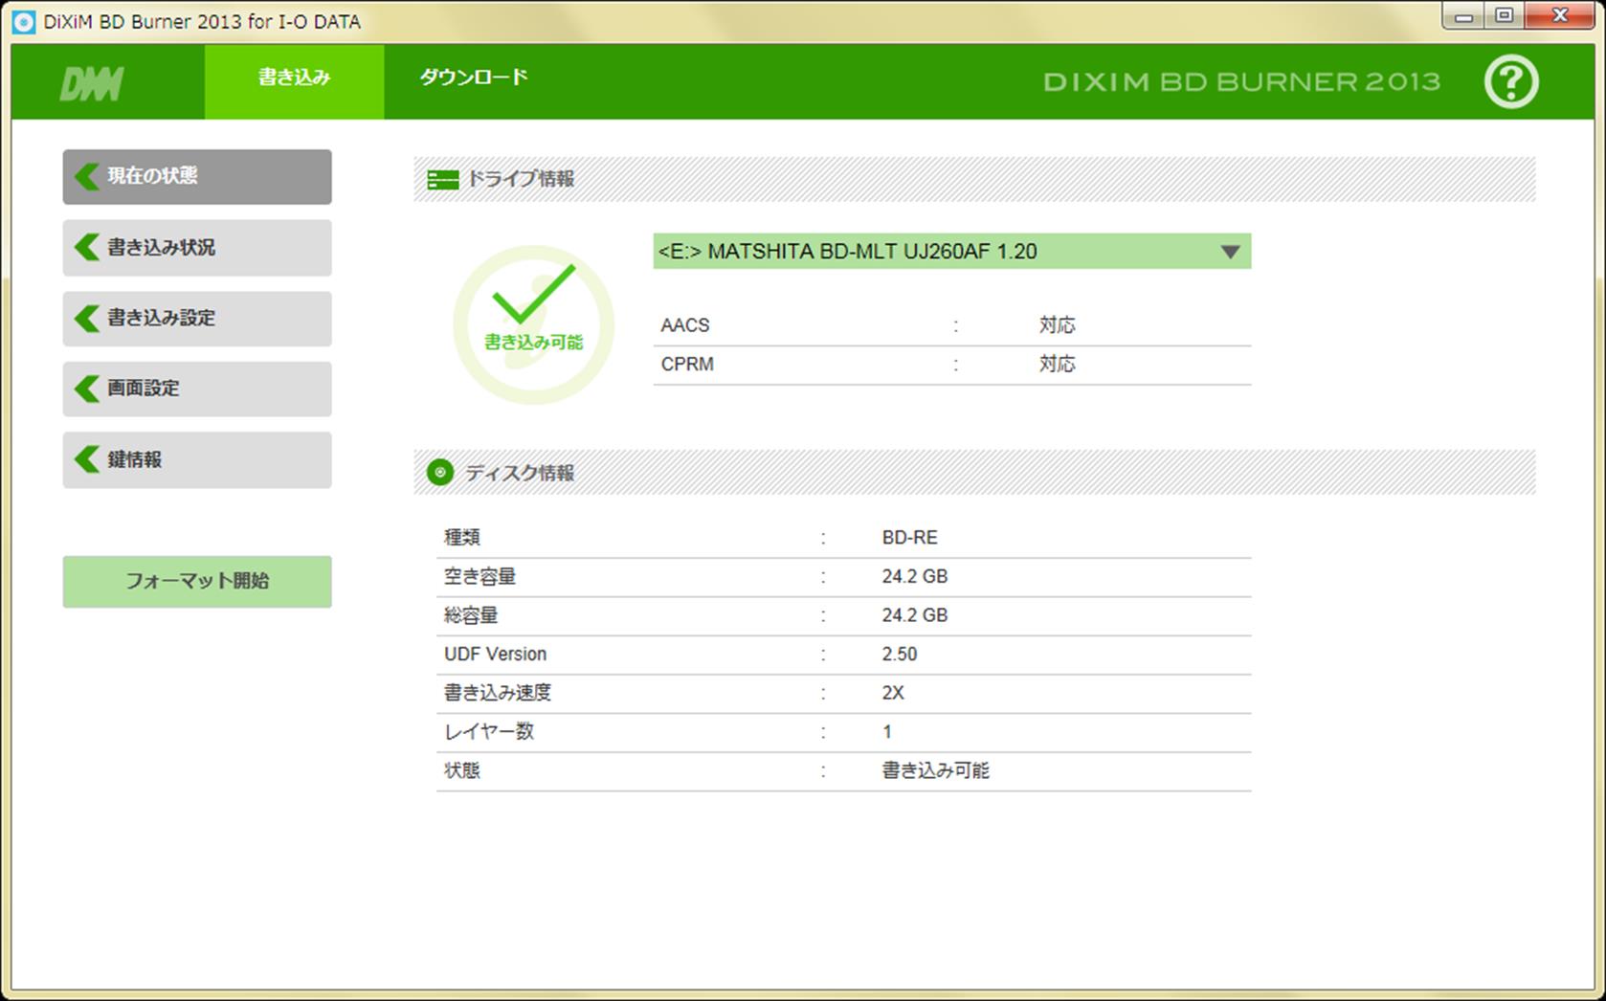Screen dimensions: 1606x1001
Task: Select the CPRM 対応 value
Action: (1058, 365)
